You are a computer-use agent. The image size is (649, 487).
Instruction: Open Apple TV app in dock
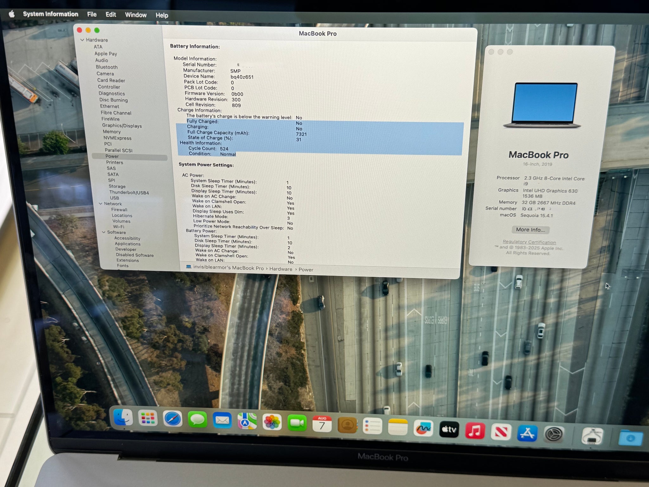449,430
